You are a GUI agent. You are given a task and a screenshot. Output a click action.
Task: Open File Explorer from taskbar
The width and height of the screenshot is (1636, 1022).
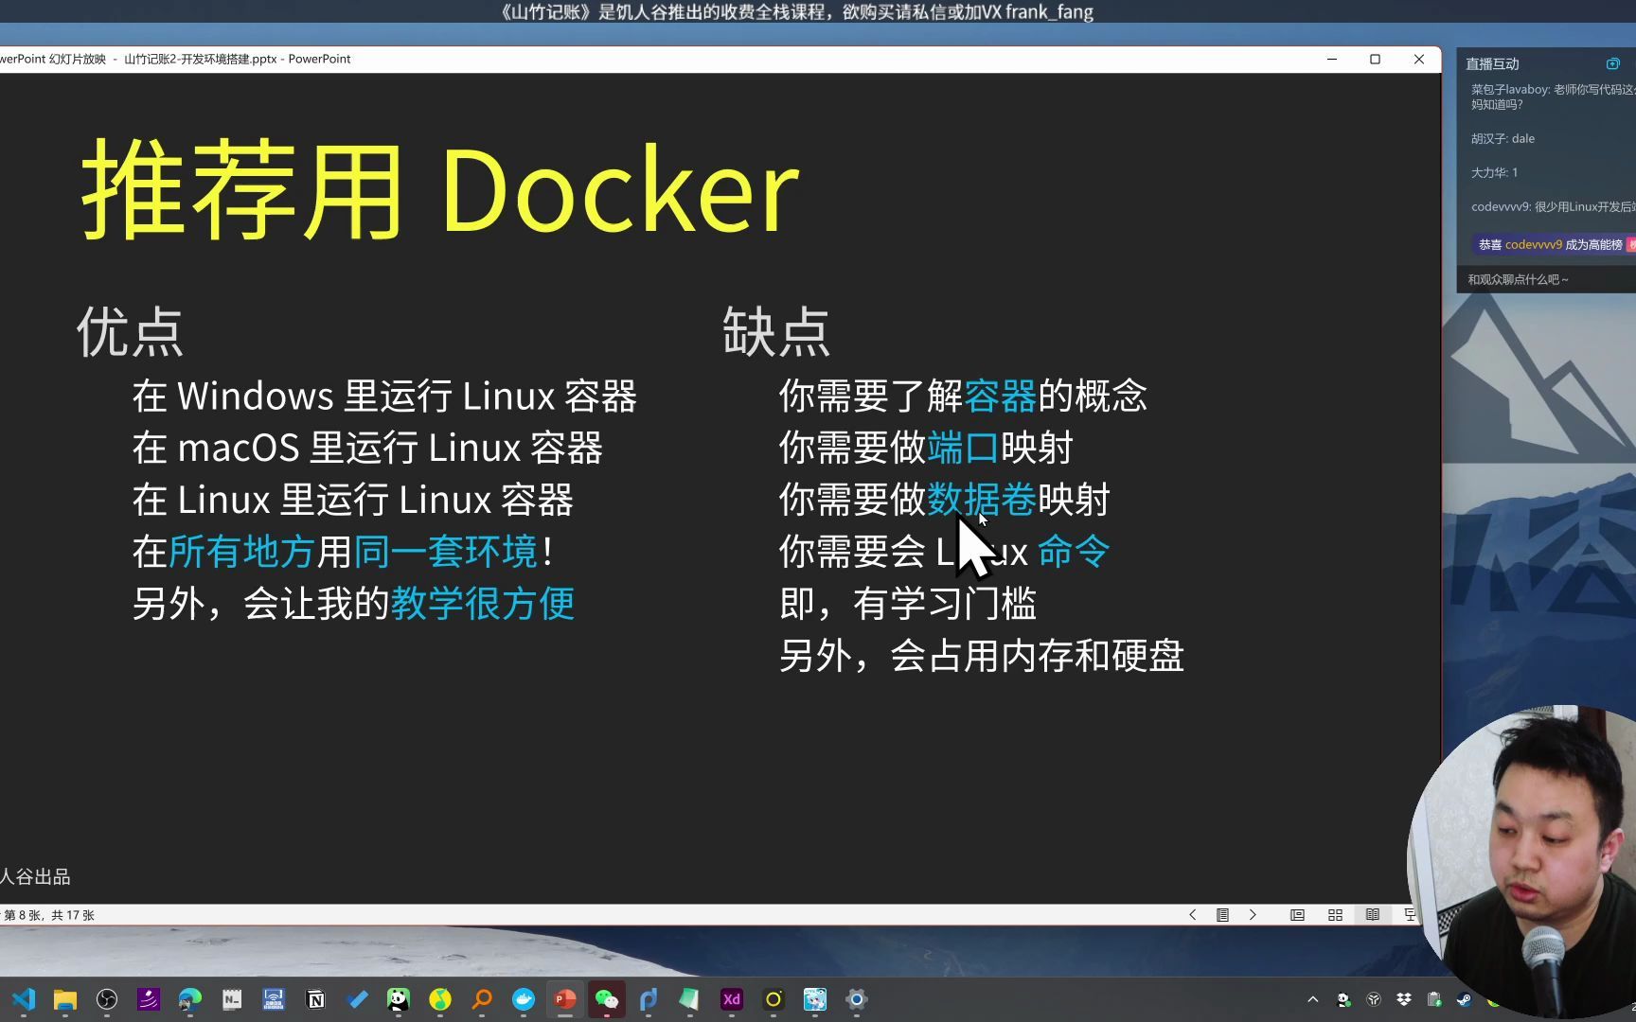pyautogui.click(x=65, y=999)
